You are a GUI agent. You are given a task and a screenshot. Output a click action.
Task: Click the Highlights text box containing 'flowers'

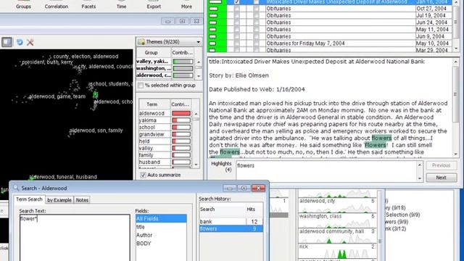pyautogui.click(x=327, y=171)
